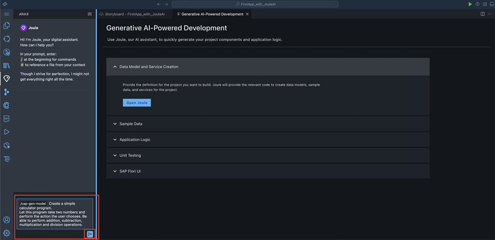
Task: Open the Accounts profile icon
Action: point(6,220)
